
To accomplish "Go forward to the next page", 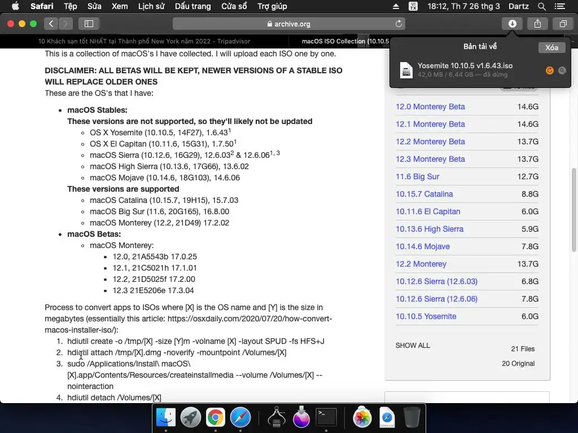I will [x=65, y=24].
